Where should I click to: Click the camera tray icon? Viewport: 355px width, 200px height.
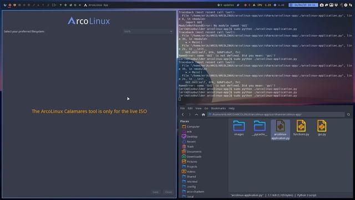pyautogui.click(x=322, y=5)
